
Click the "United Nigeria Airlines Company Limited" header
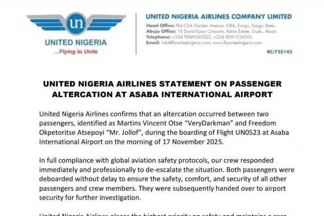[218, 17]
